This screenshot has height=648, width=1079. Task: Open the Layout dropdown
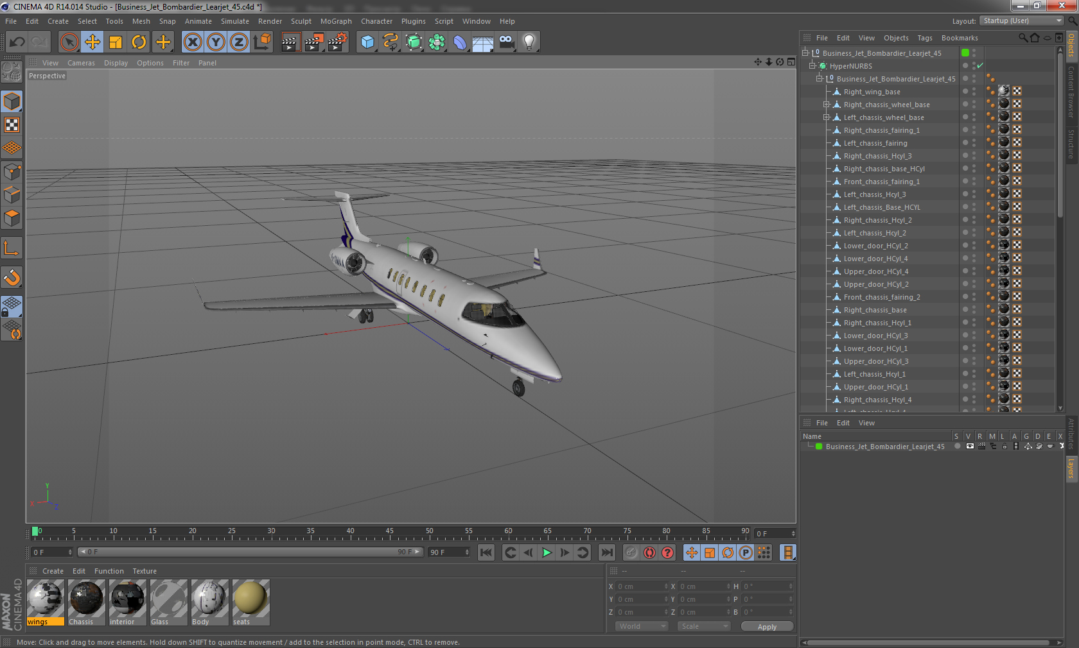1022,21
